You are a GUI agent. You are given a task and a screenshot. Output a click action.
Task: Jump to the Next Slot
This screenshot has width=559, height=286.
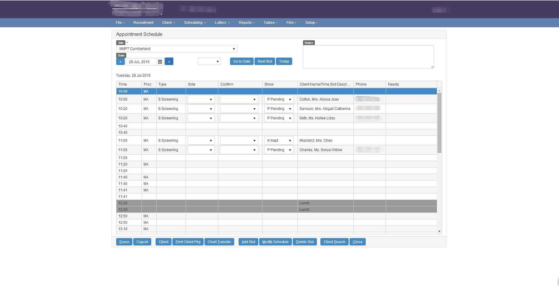point(265,61)
